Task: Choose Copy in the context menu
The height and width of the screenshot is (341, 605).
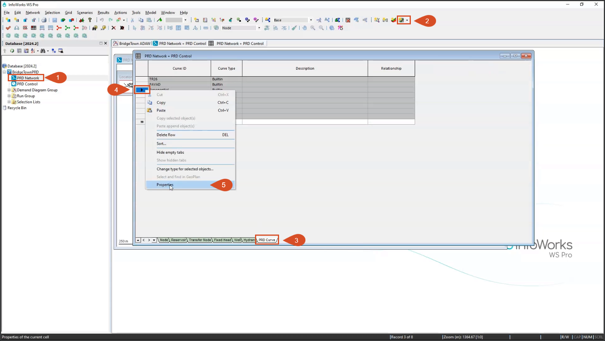Action: 190,103
